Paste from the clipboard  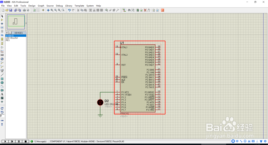85,10
